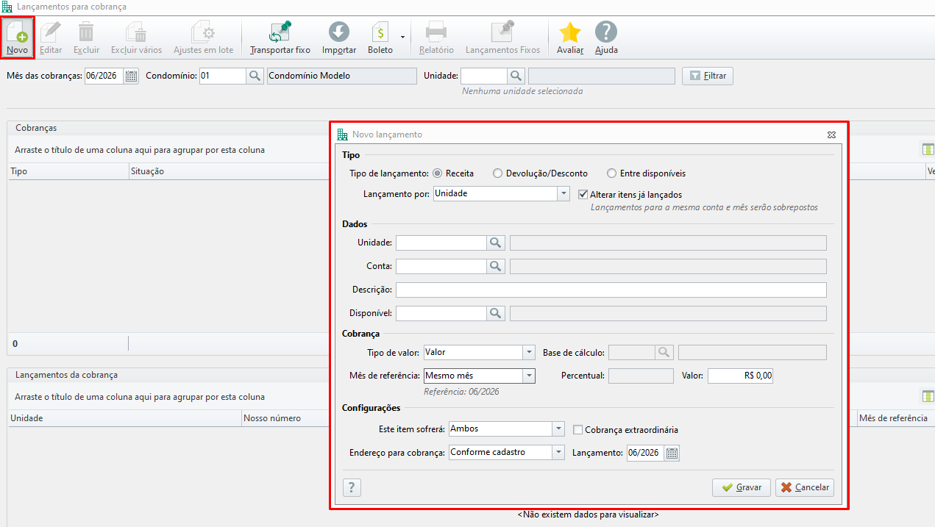The height and width of the screenshot is (527, 935).
Task: Click the Conta code field
Action: (x=441, y=266)
